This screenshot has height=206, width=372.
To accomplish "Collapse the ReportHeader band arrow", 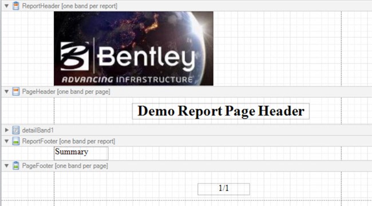I will [7, 6].
